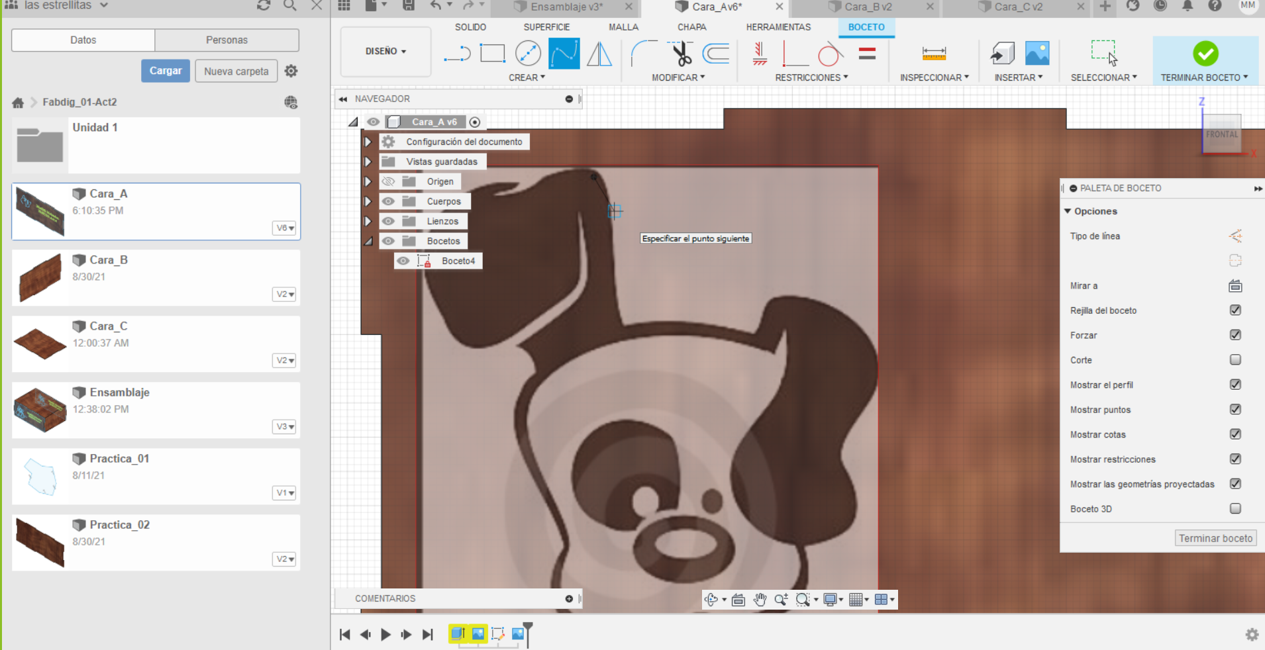Open the notifications bell
Viewport: 1265px width, 650px height.
point(1188,6)
